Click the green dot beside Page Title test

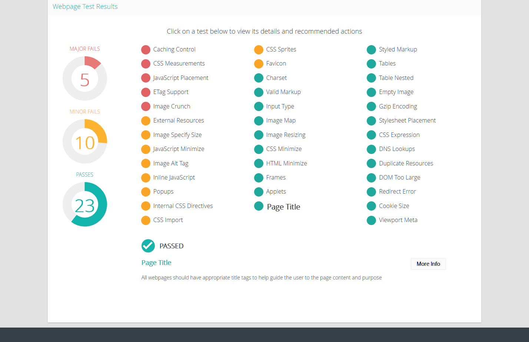tap(259, 206)
